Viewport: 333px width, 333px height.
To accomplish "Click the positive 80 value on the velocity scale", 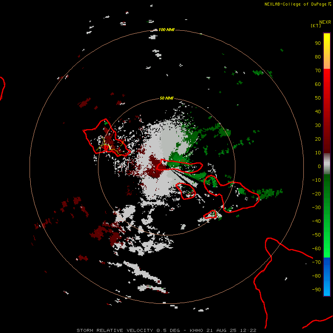I will [318, 57].
